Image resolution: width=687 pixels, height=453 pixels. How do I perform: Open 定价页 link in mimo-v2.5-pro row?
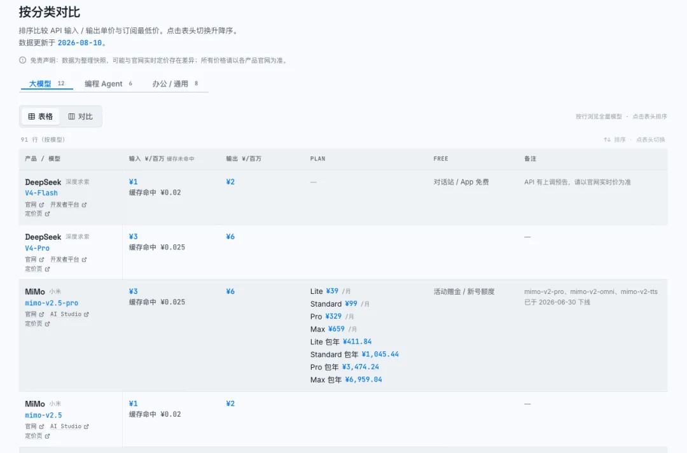pos(38,324)
